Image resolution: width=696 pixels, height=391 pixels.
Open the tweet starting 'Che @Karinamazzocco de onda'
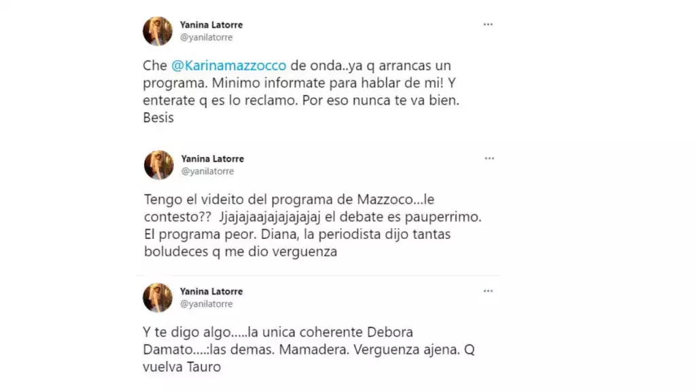tap(301, 92)
